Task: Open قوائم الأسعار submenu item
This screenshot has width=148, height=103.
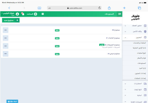Action: tap(141, 58)
